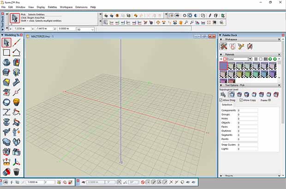Close the Workspace palette with X
Image resolution: width=286 pixels, height=189 pixels.
(279, 39)
